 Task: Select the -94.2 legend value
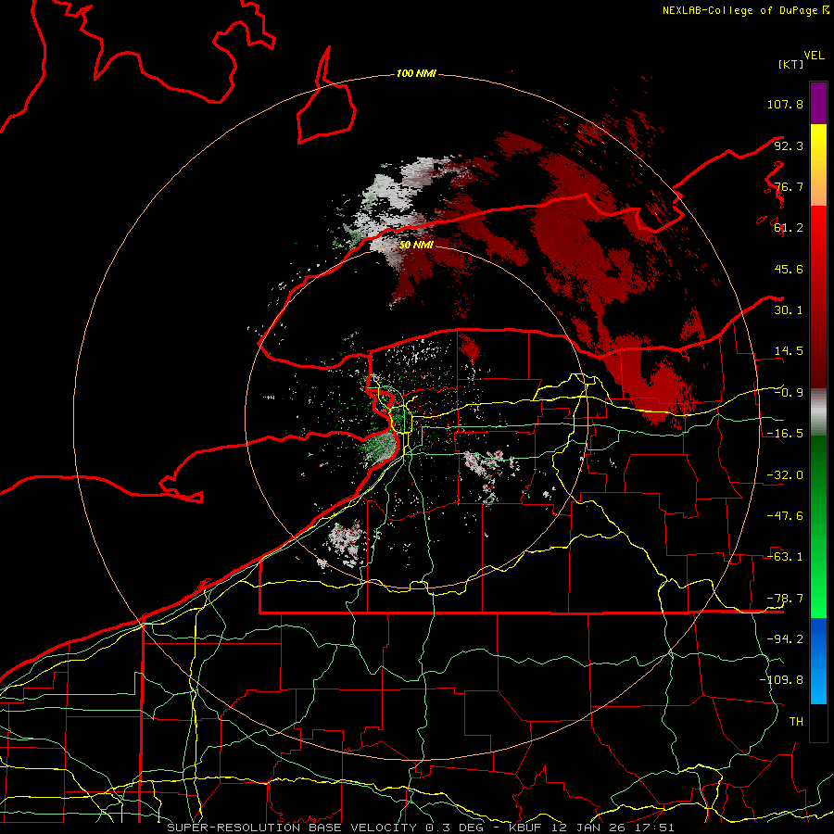pos(785,639)
